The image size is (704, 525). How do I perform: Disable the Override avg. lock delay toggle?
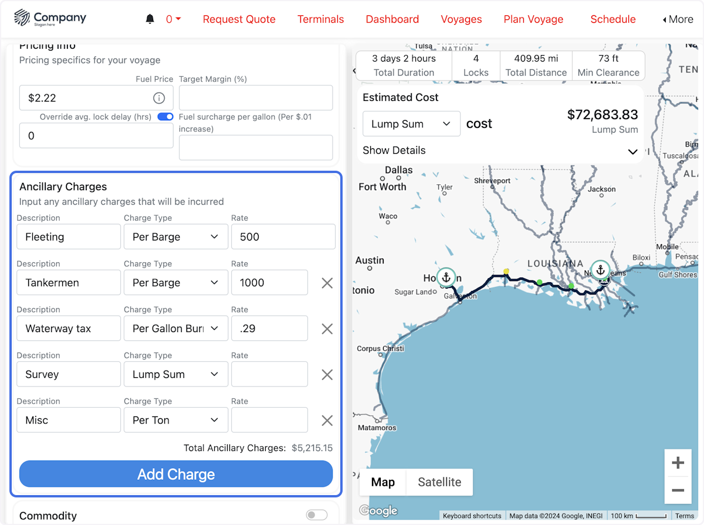point(165,117)
